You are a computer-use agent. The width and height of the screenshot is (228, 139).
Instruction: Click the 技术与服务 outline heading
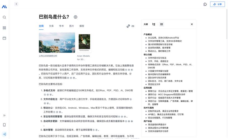pyautogui.click(x=149, y=108)
